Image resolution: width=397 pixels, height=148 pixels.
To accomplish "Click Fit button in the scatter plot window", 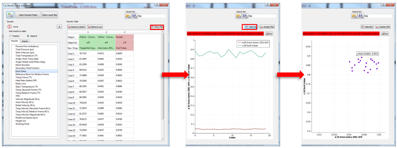I will pos(385,33).
